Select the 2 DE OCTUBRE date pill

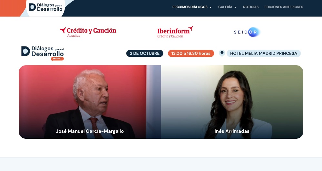pos(145,54)
